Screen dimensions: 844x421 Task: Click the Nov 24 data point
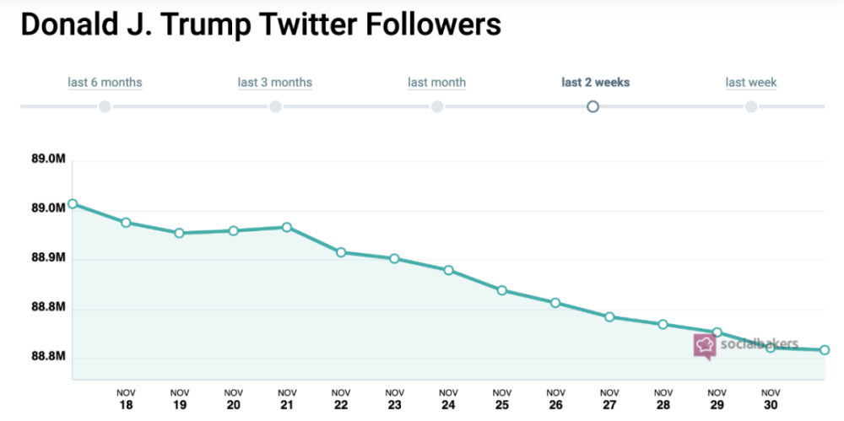[448, 270]
